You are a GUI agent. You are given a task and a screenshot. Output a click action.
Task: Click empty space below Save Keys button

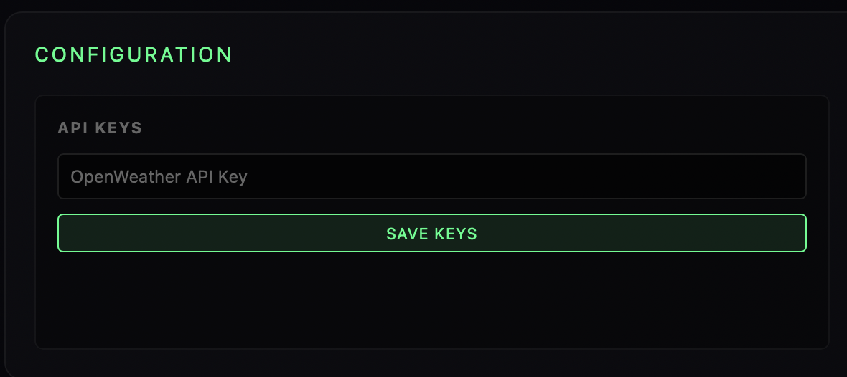click(431, 301)
